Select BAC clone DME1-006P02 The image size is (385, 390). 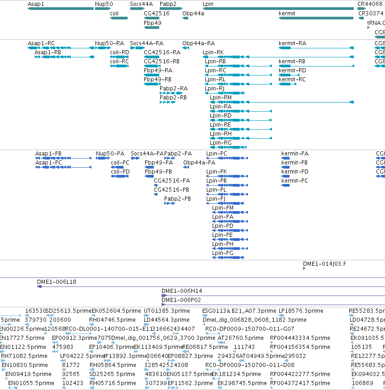click(273, 305)
